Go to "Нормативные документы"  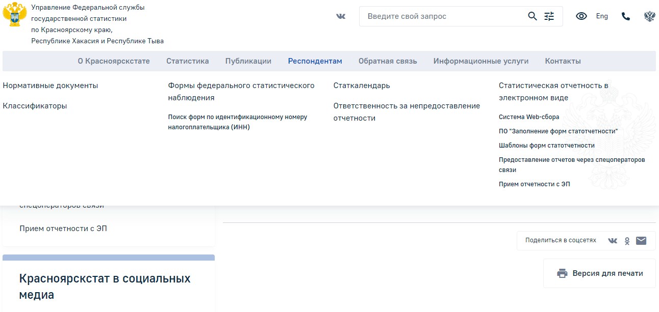pyautogui.click(x=50, y=86)
